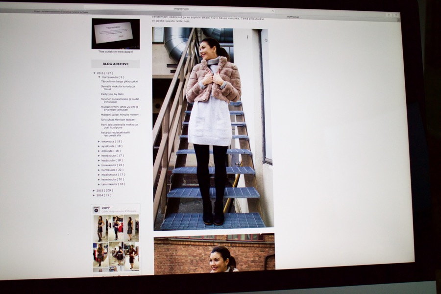Expand the maaliskuuta archive month
441x294 pixels.
click(x=98, y=175)
